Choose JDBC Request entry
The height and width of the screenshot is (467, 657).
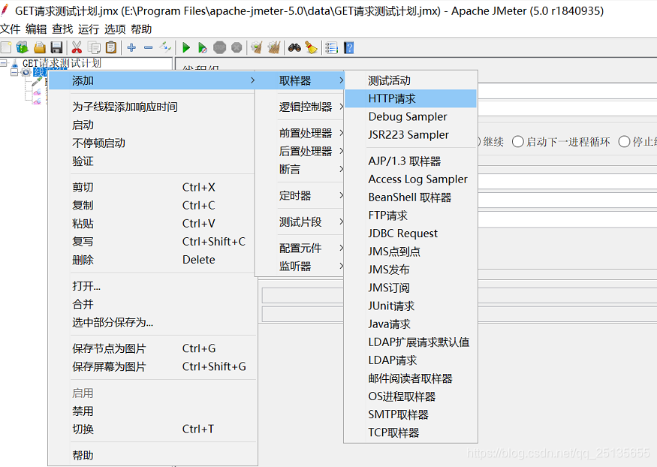[411, 234]
